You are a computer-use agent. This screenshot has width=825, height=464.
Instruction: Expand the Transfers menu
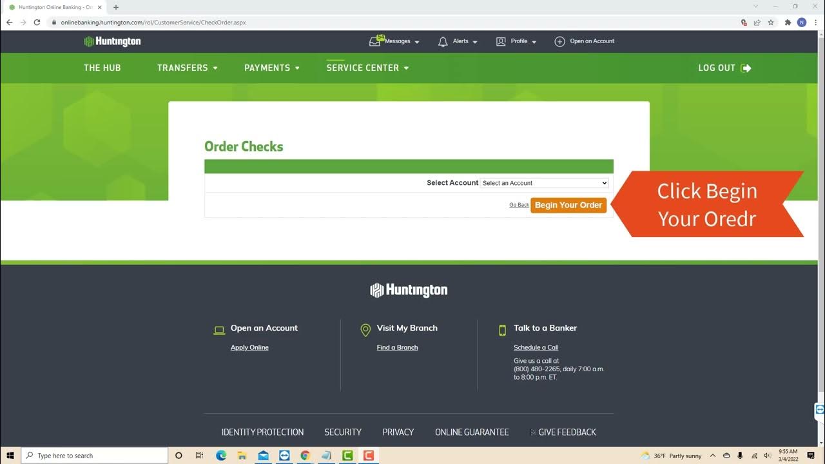tap(187, 68)
